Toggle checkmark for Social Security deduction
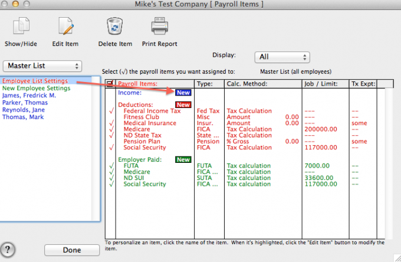The width and height of the screenshot is (401, 262). [111, 148]
